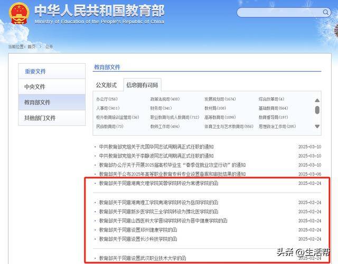Viewport: 338px width, 264px height.
Task: Filter by 政策法规司 department
Action: click(x=165, y=99)
